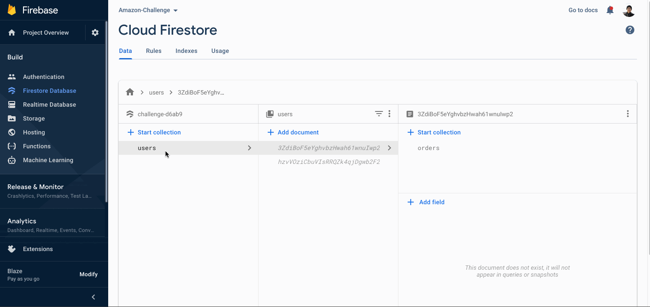Click the help question mark icon
Screen dimensions: 650x307
tap(630, 30)
